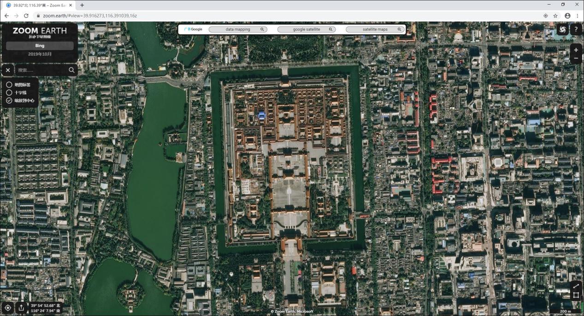Open Chrome's three-dot menu
The image size is (584, 316).
click(578, 15)
